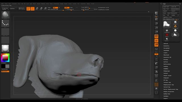Select the PolySphere tool thumbnail
Viewport: 182px width, 102px height.
pyautogui.click(x=175, y=31)
